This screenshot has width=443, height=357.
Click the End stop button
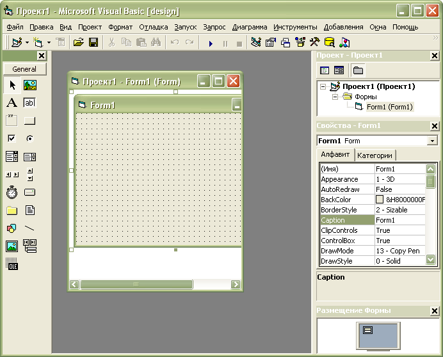[x=239, y=44]
